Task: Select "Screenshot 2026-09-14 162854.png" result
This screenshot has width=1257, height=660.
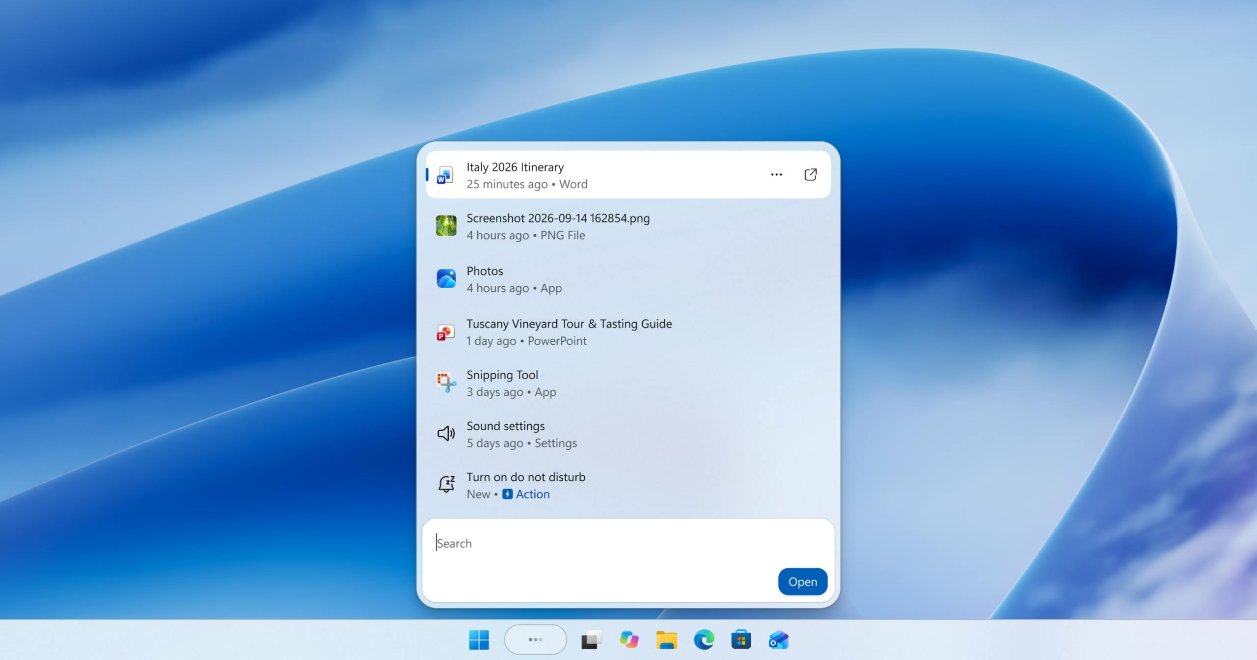Action: (x=628, y=226)
